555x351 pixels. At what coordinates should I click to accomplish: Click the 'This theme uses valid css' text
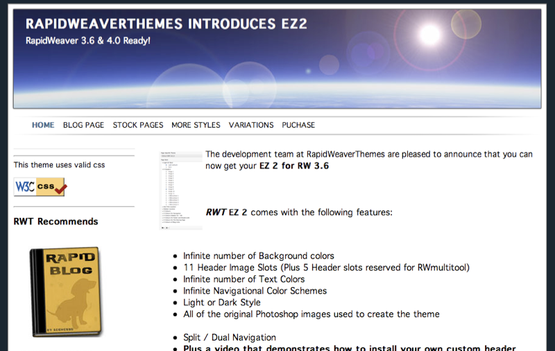(59, 165)
